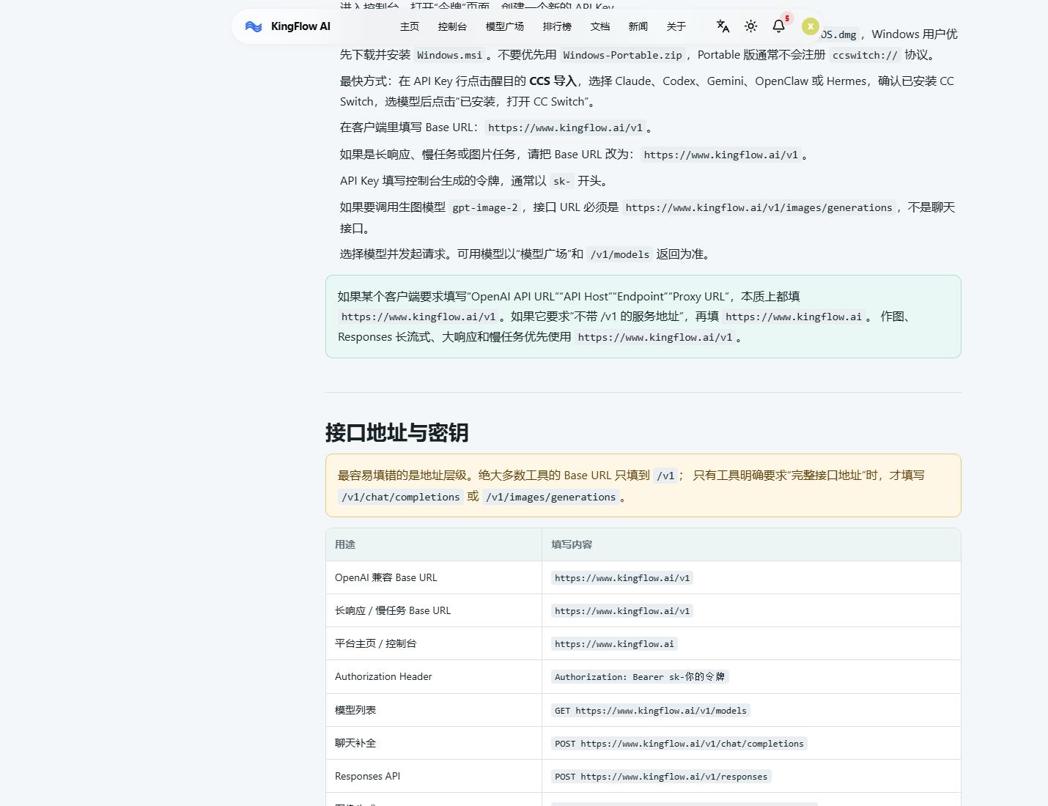The height and width of the screenshot is (806, 1048).
Task: Open 模型广场 in the navigation bar
Action: click(505, 26)
